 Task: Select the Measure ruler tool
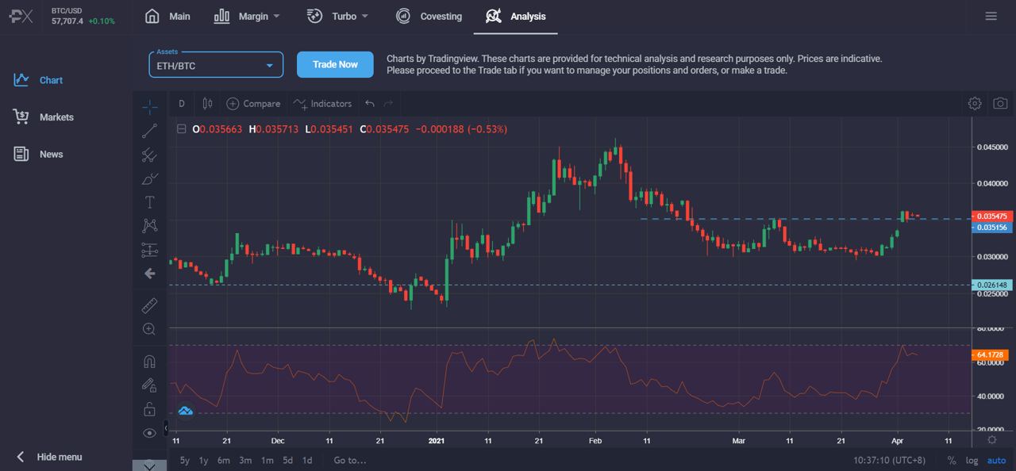pyautogui.click(x=149, y=305)
